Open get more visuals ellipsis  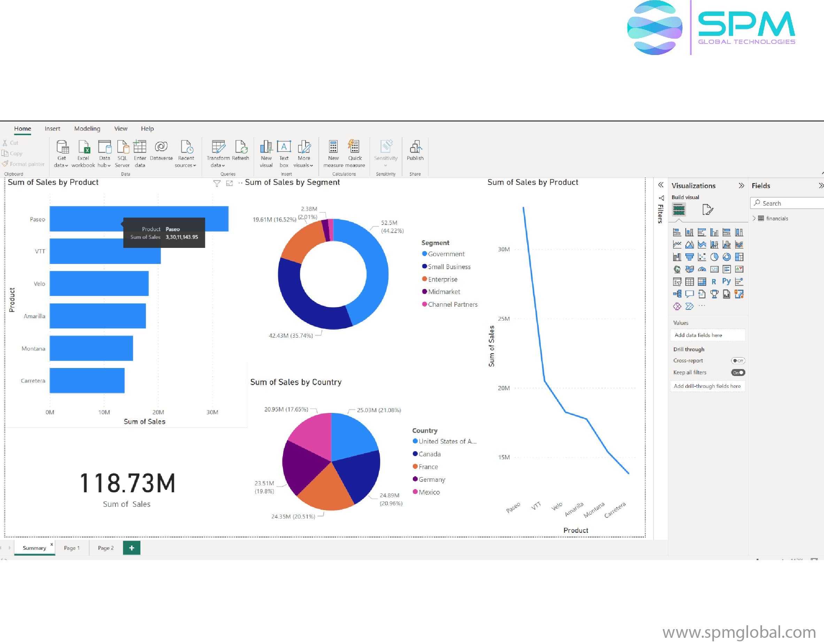[701, 306]
